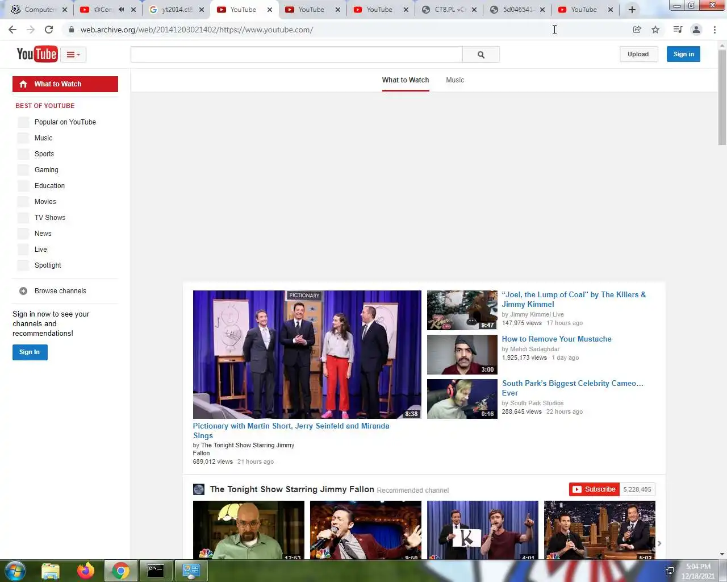The height and width of the screenshot is (582, 727).
Task: Open Popular on YouTube channel
Action: tap(65, 122)
